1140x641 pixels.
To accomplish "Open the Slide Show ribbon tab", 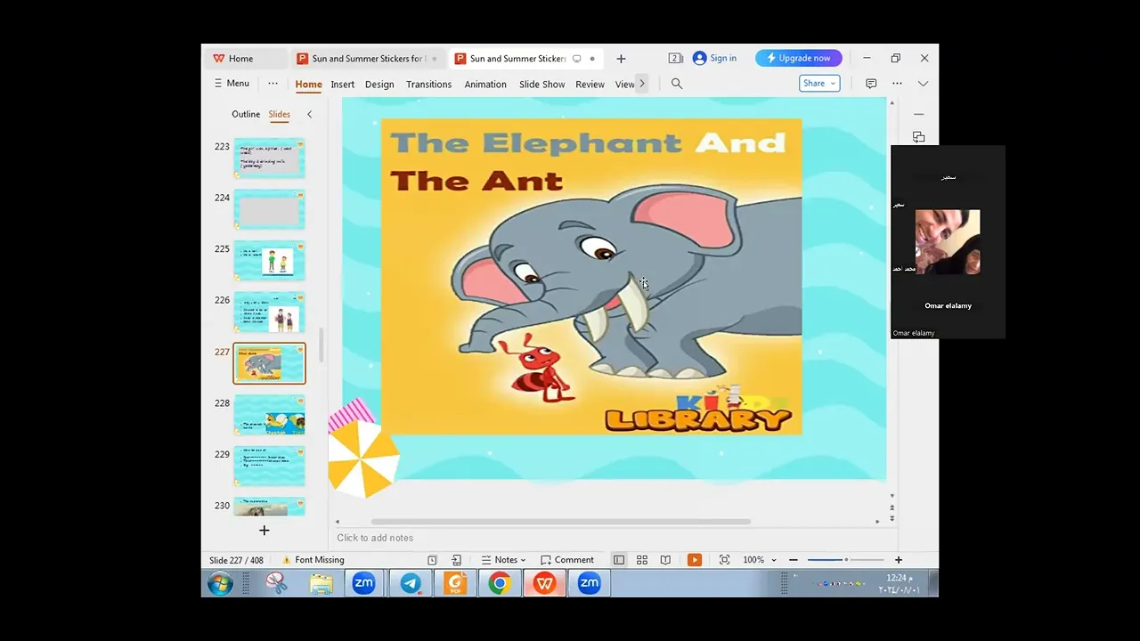I will tap(542, 85).
